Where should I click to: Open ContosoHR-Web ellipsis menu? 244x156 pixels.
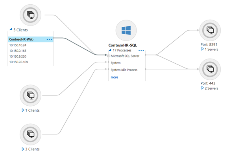49,39
